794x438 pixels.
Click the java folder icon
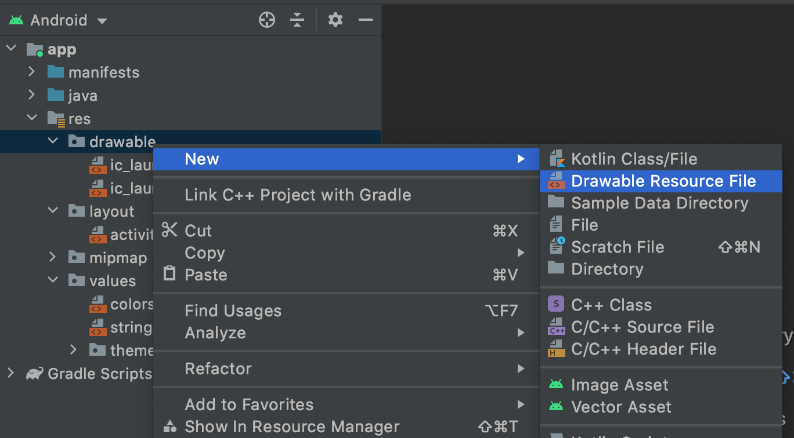pos(56,95)
